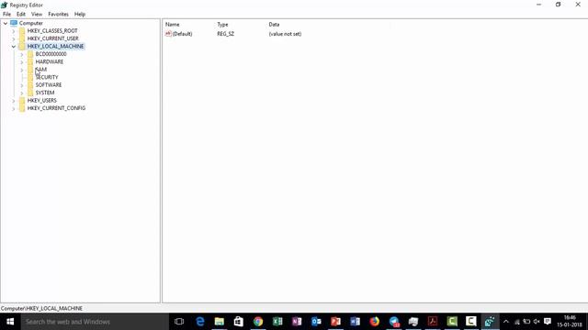588x330 pixels.
Task: Open green Camtasia icon in taskbar
Action: coord(452,322)
